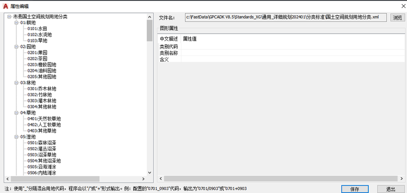Select root label 市县国土空间规划用地分类

[40, 17]
